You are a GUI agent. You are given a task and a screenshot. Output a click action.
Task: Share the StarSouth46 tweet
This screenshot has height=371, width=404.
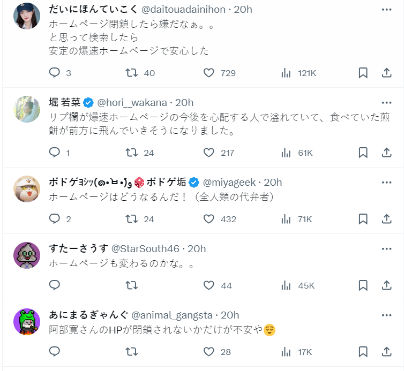coord(386,285)
